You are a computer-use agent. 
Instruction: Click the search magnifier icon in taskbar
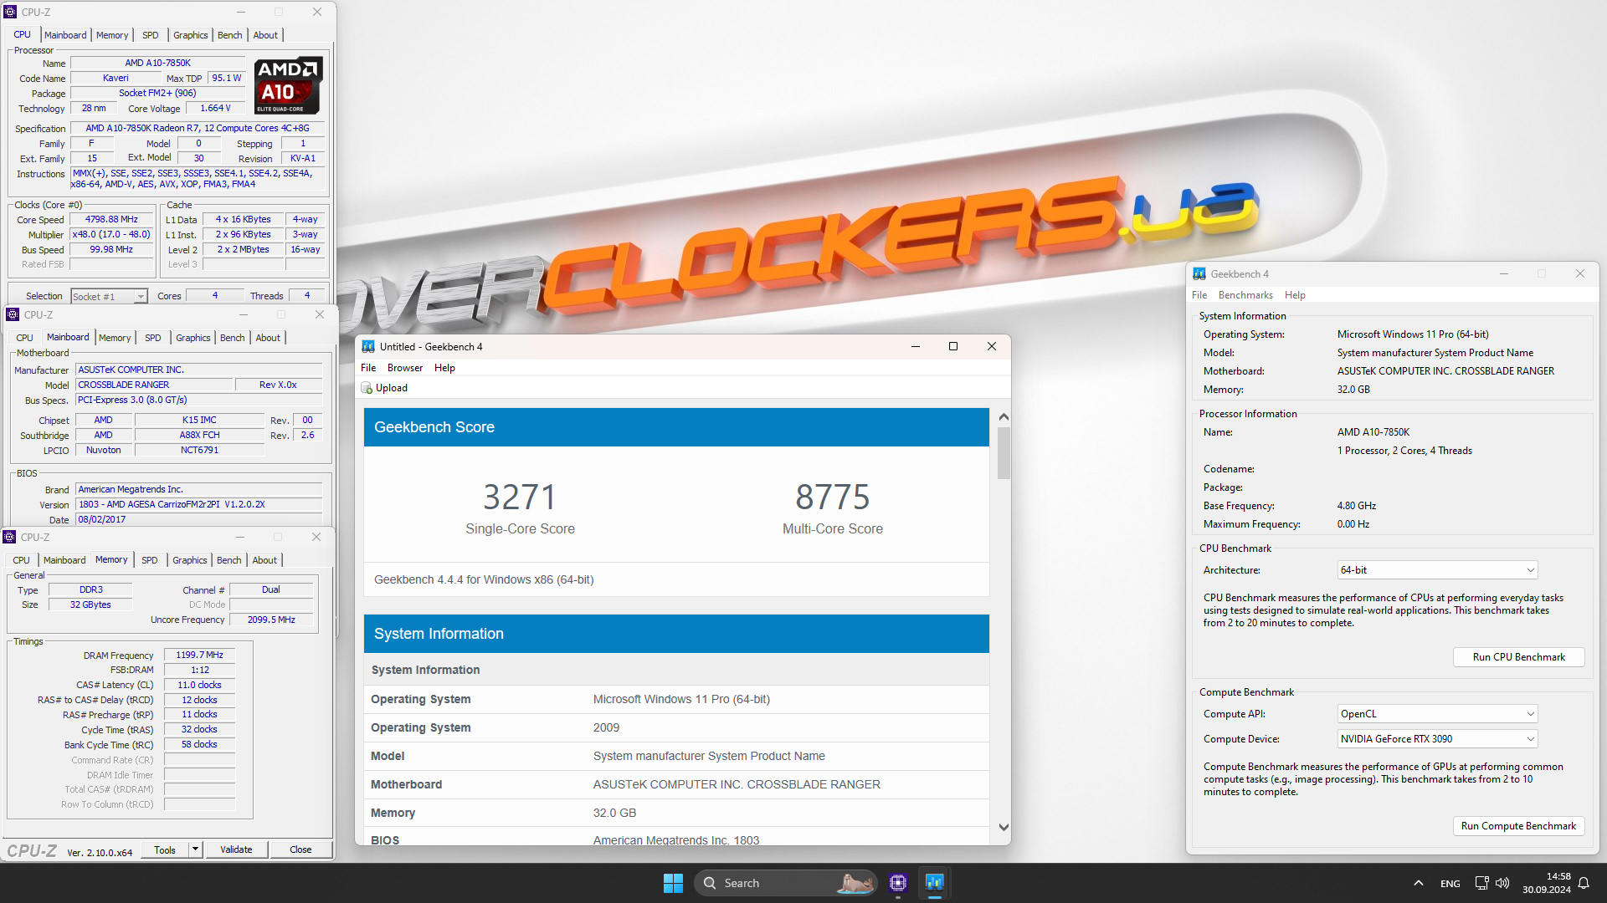coord(710,883)
